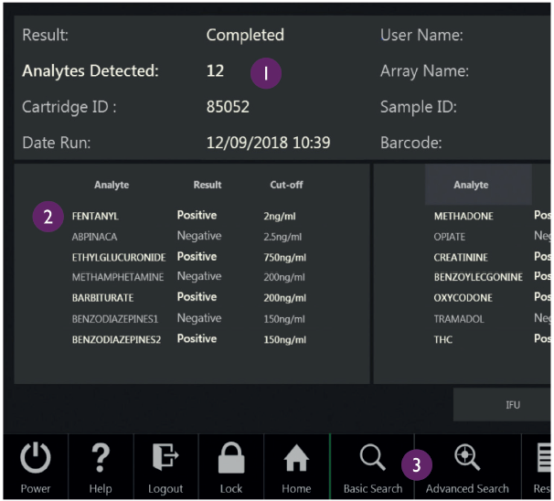Open Help with the question mark icon

point(101,457)
